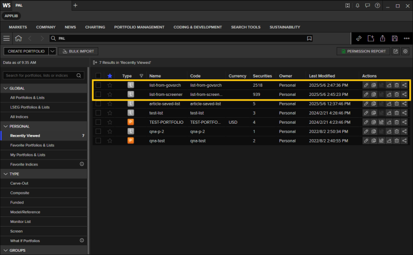Click the PERMISSION REPORT button
This screenshot has height=255, width=413.
[363, 51]
